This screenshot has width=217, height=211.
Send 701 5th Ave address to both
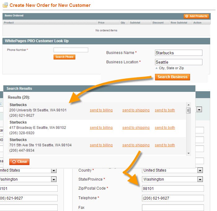[x=165, y=145]
